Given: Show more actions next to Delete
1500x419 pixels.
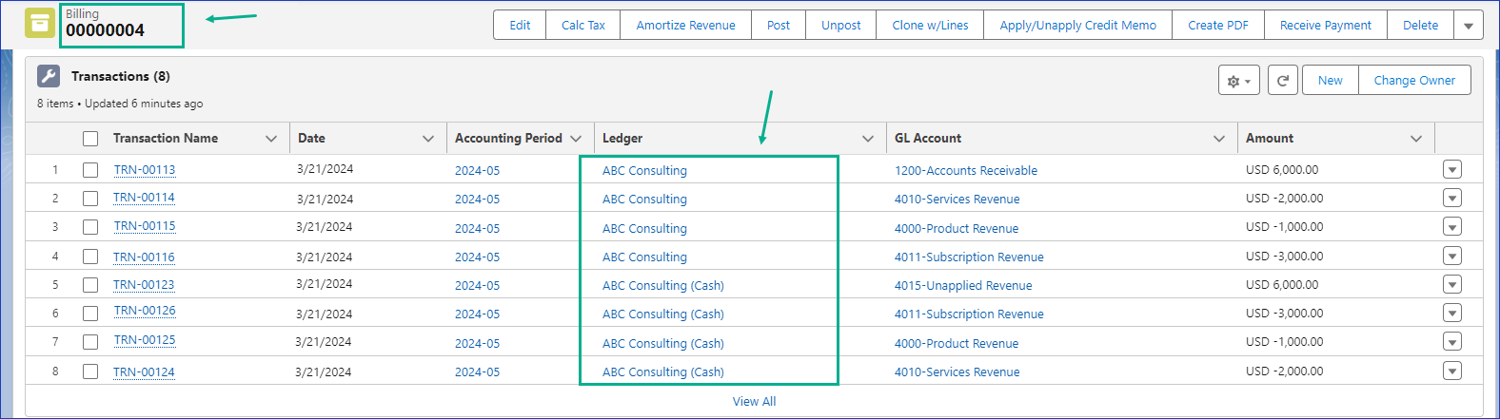Looking at the screenshot, I should pos(1468,26).
